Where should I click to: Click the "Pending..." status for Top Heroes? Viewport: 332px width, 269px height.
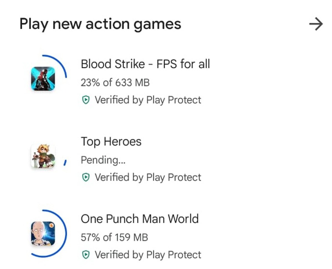[103, 160]
